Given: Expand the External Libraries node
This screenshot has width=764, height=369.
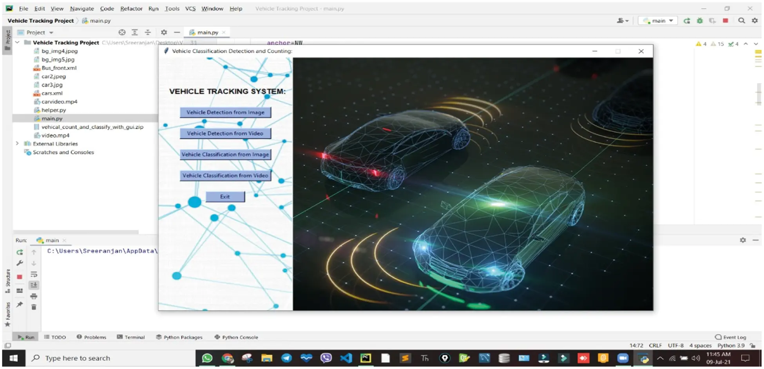Looking at the screenshot, I should point(17,143).
